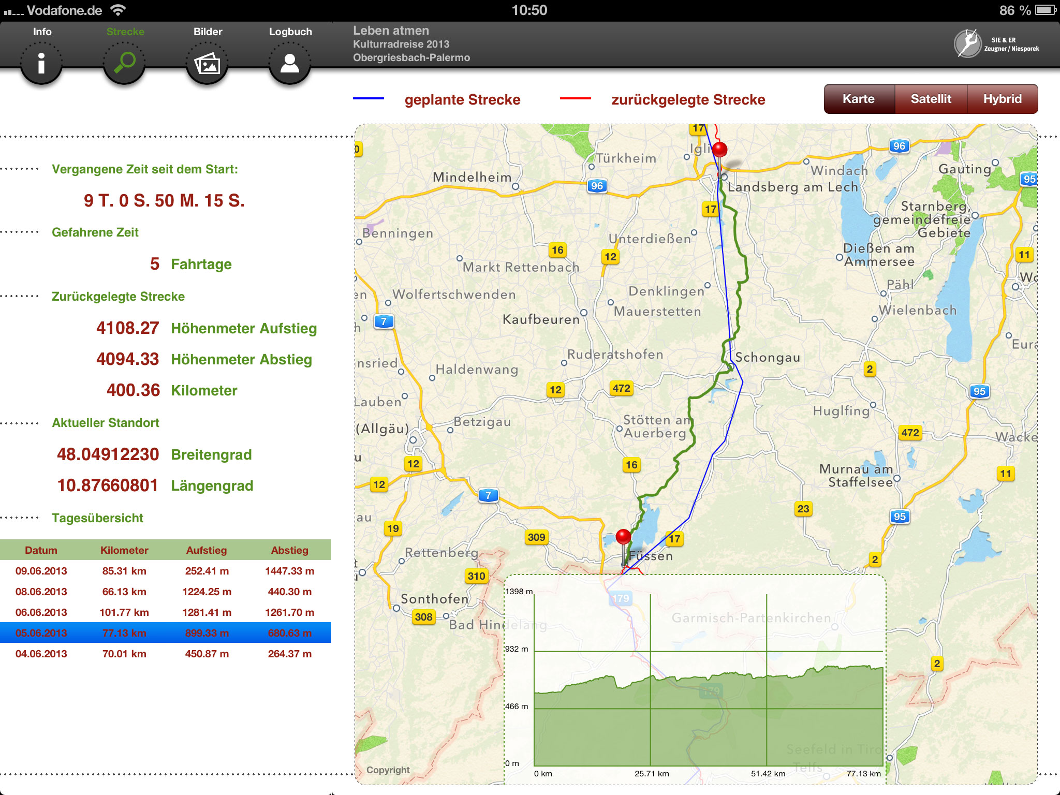1060x795 pixels.
Task: Tap the geplante Strecke legend label
Action: pyautogui.click(x=462, y=99)
